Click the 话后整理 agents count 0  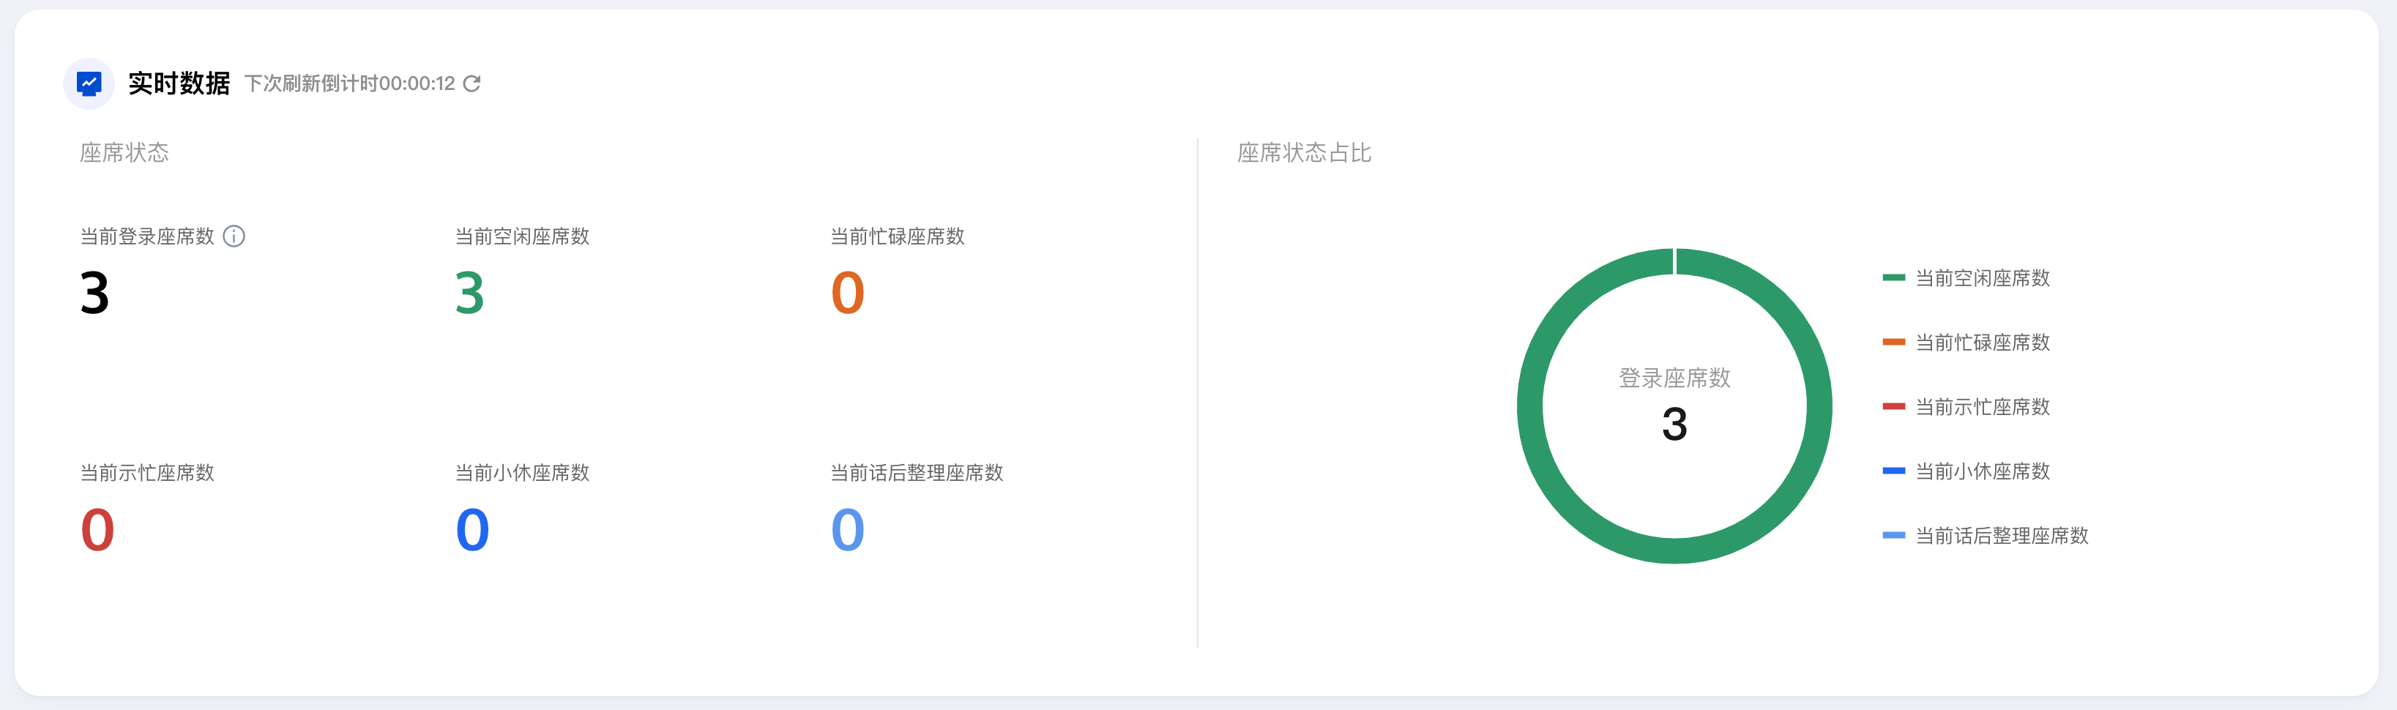pos(847,529)
